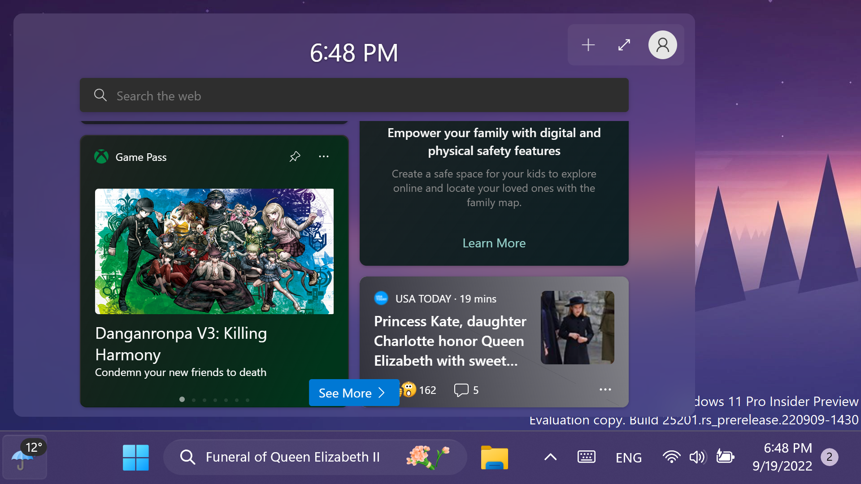Screen dimensions: 861x484
Task: Open more options on the USA TODAY card
Action: point(605,389)
